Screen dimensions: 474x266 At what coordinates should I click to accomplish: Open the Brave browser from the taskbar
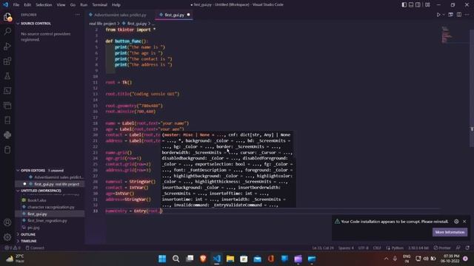point(203,259)
